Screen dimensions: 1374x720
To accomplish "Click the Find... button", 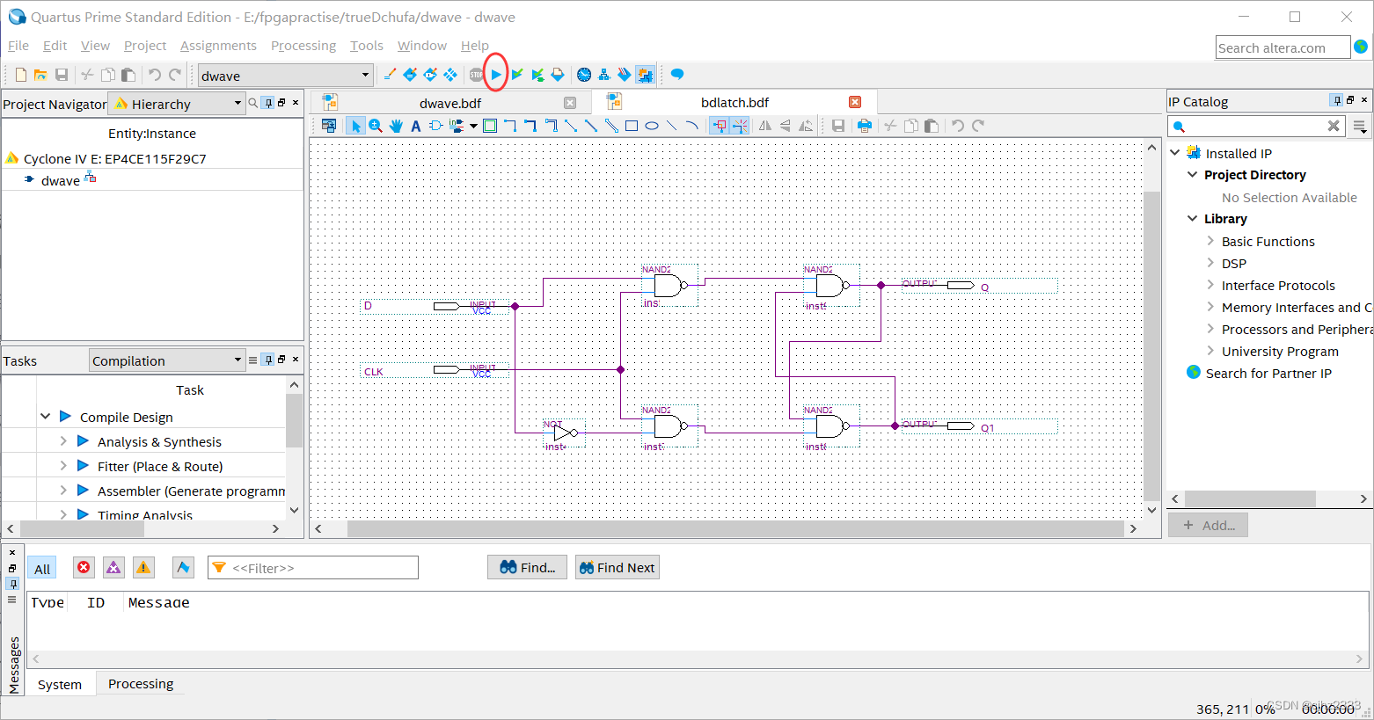I will pos(528,568).
